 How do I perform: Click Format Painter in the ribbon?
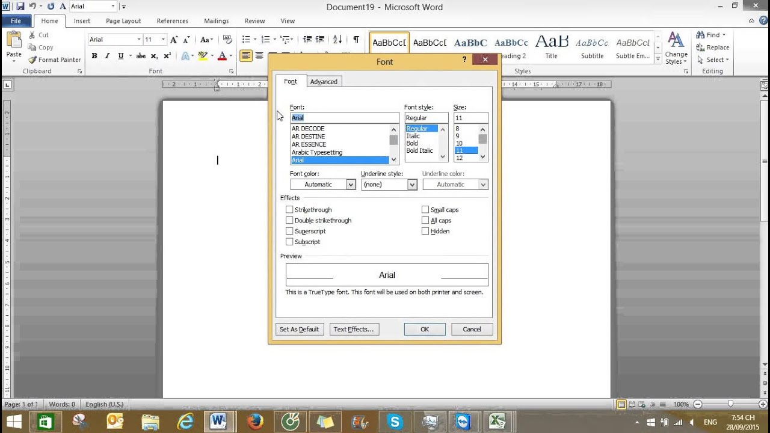55,60
